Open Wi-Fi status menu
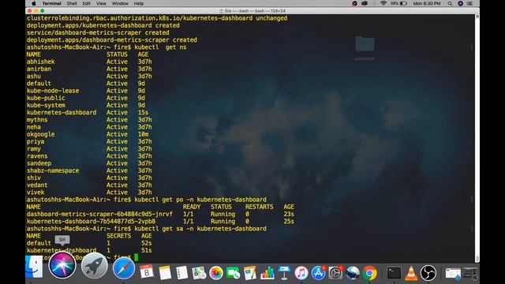Image resolution: width=505 pixels, height=284 pixels. click(x=383, y=3)
